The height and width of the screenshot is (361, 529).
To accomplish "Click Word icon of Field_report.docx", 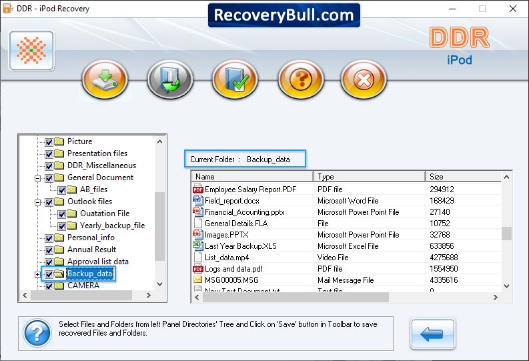I will (197, 200).
